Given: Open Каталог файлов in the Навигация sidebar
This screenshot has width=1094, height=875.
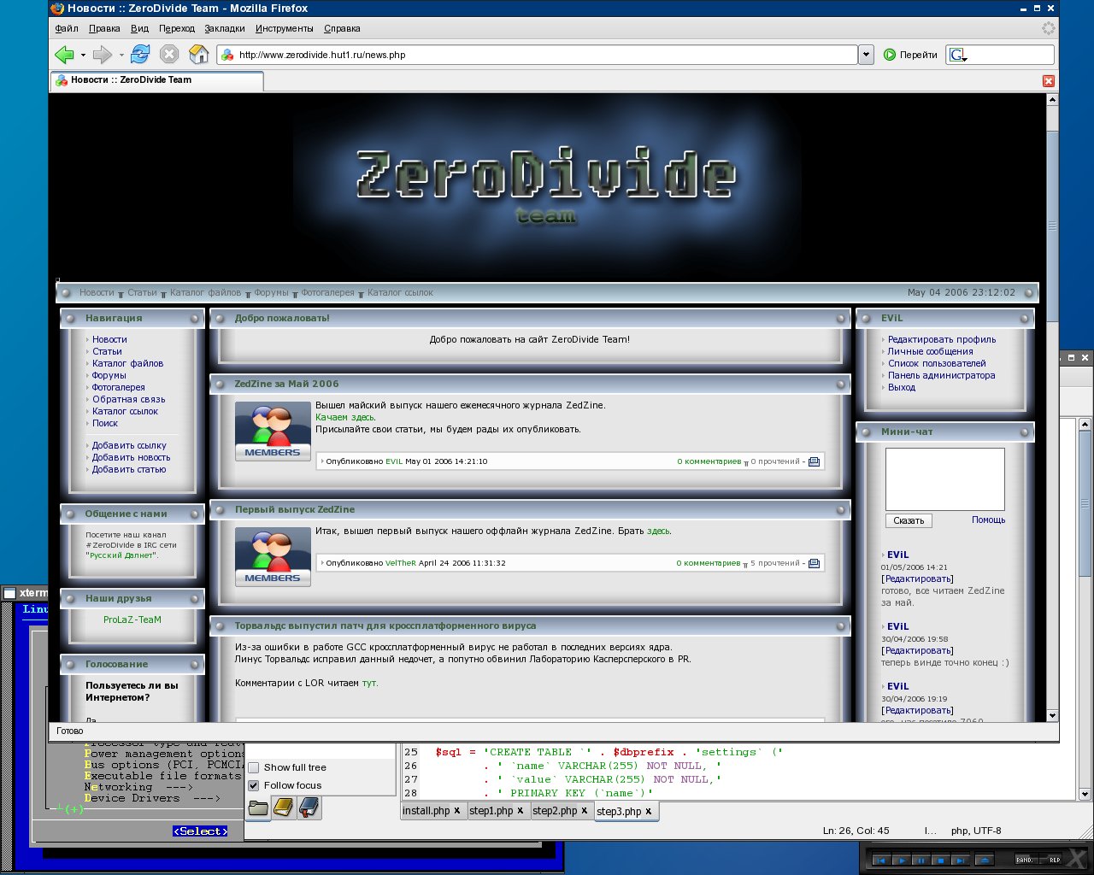Looking at the screenshot, I should click(x=127, y=363).
